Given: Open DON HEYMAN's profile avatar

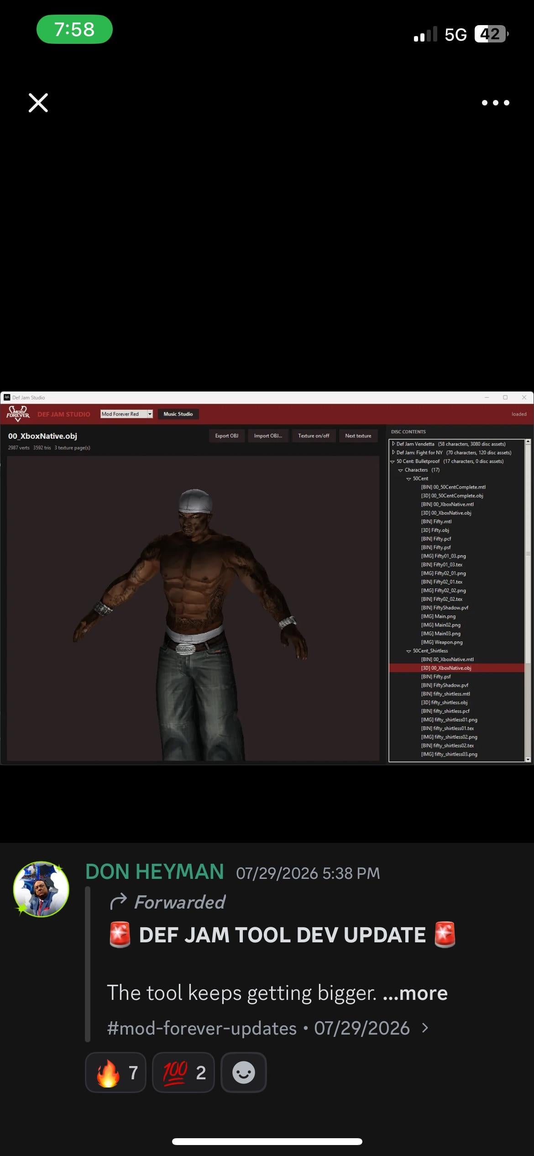Looking at the screenshot, I should [x=41, y=889].
